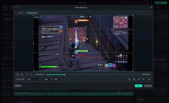Open the アスペクト比 16:9 dropdown

pyautogui.click(x=34, y=79)
